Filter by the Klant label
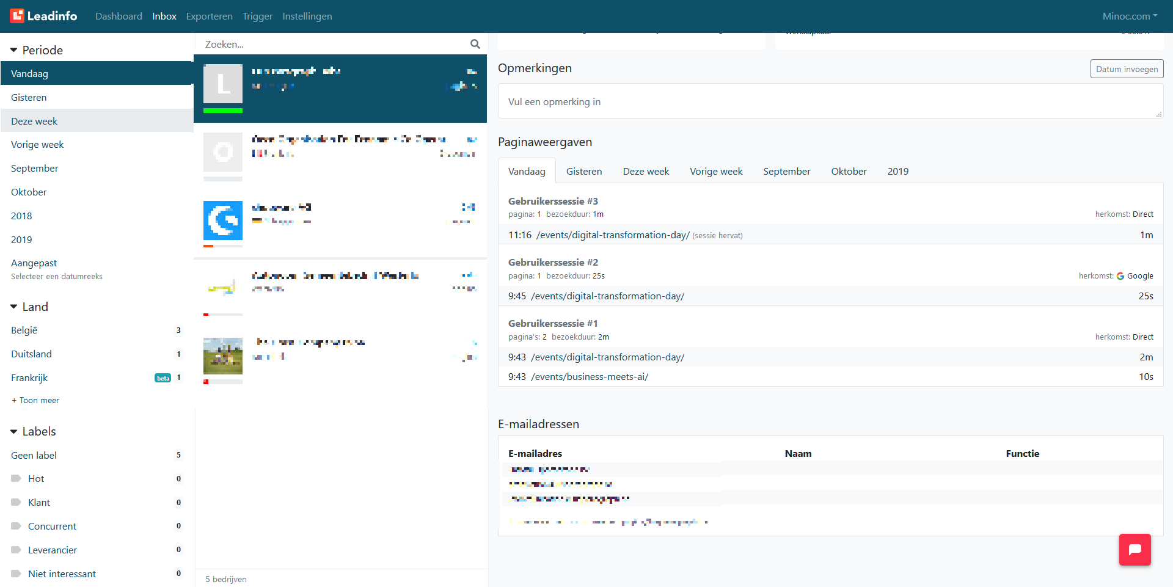The height and width of the screenshot is (587, 1173). [x=97, y=502]
